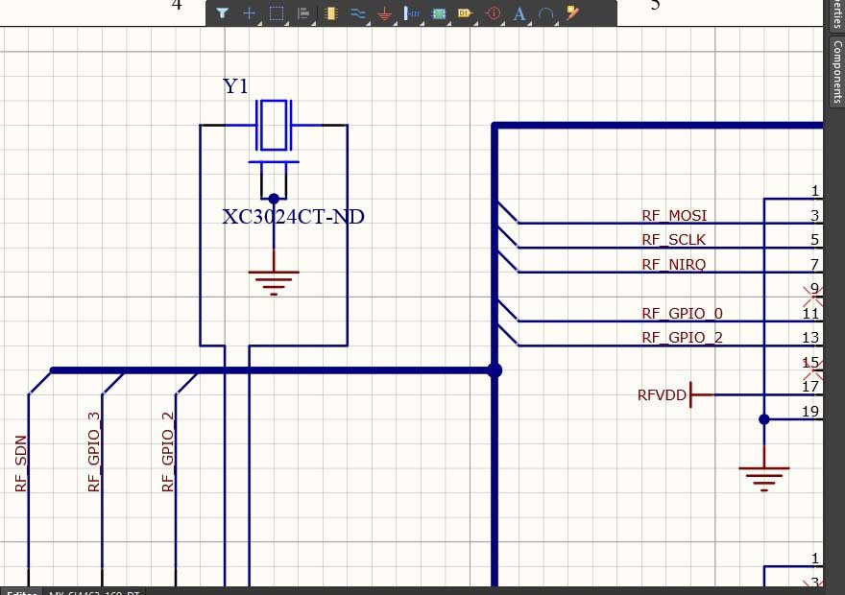The image size is (845, 595).
Task: Select the Place Text String tool
Action: pyautogui.click(x=519, y=13)
